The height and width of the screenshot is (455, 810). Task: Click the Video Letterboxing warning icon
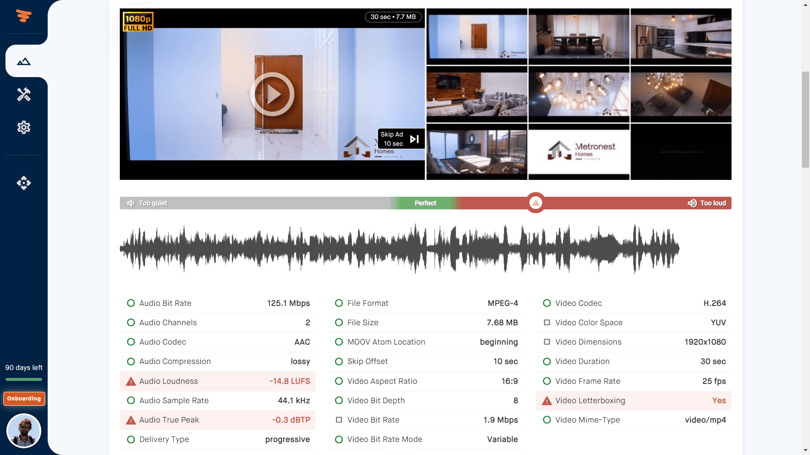pyautogui.click(x=547, y=400)
